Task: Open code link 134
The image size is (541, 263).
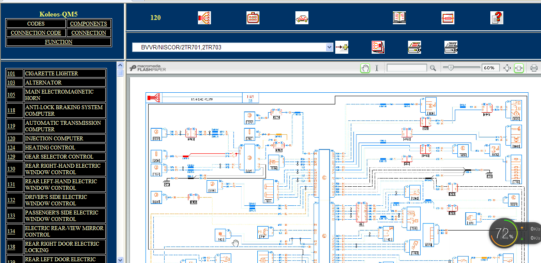Action: coord(11,231)
